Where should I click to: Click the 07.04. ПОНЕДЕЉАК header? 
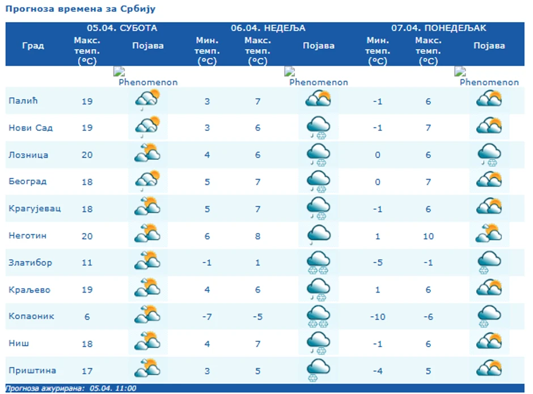pyautogui.click(x=439, y=28)
